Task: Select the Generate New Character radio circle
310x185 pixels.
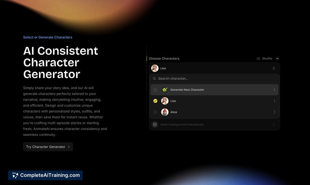Action: pos(155,90)
